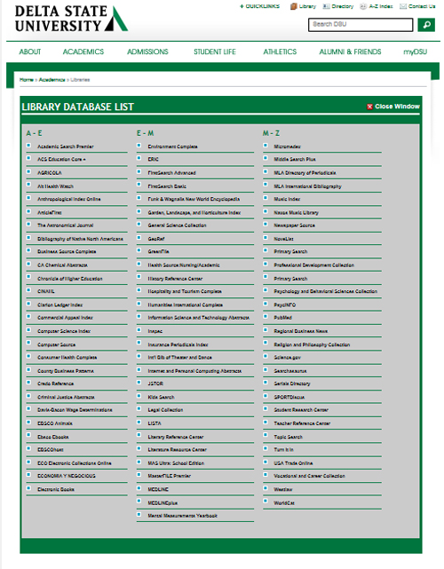Screen dimensions: 444x569
Task: Click the bullet icon beside WorldCat
Action: (266, 502)
